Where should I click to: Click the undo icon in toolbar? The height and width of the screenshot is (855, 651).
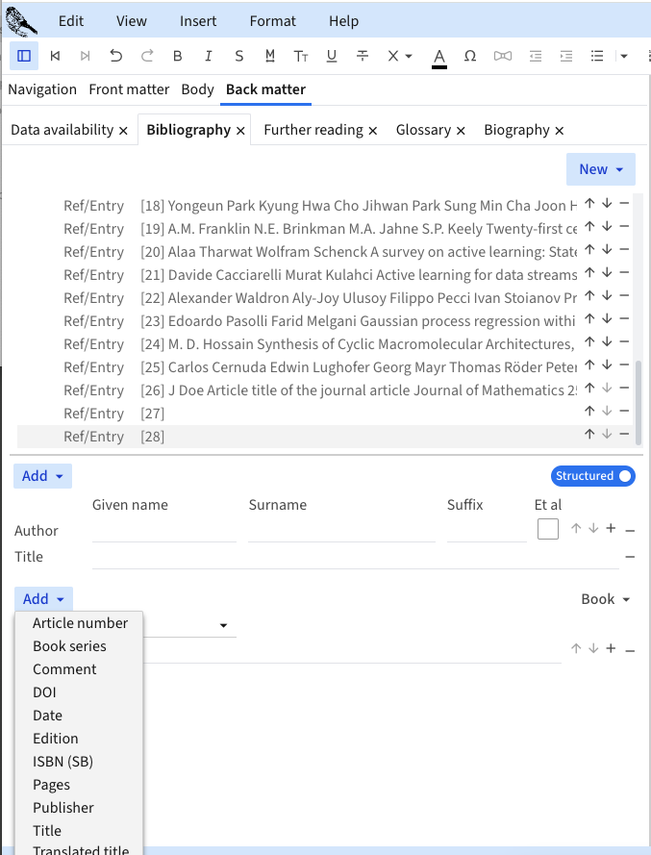(x=116, y=56)
